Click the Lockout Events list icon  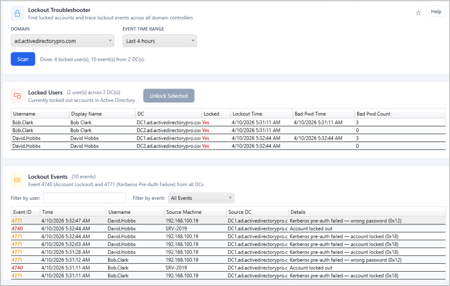pos(18,180)
